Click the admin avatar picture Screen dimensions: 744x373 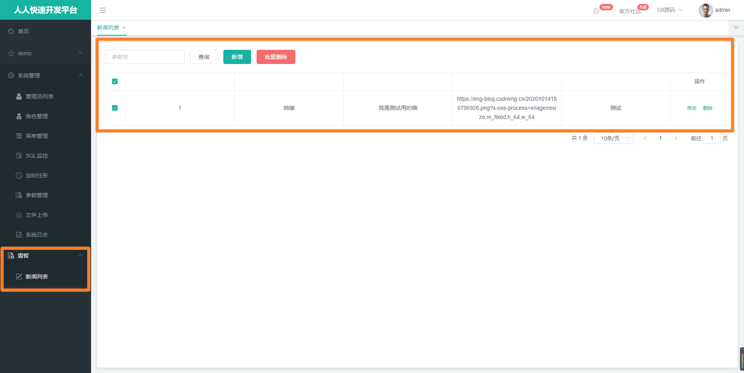click(706, 10)
